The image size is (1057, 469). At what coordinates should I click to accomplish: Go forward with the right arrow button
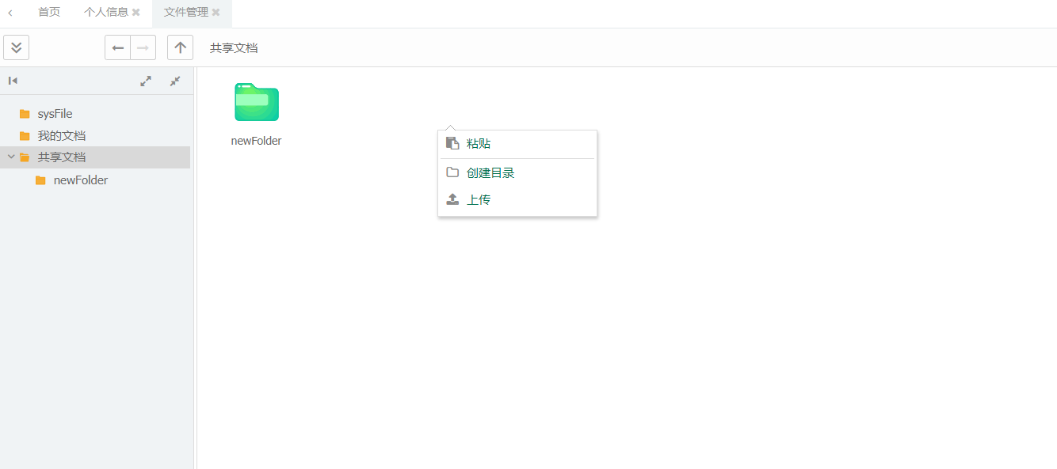pyautogui.click(x=143, y=47)
